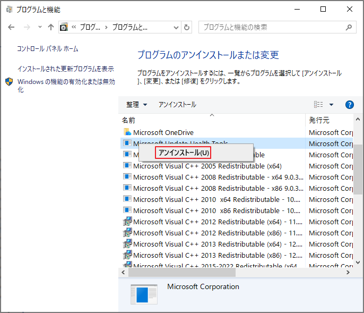Image resolution: width=364 pixels, height=313 pixels.
Task: Click the view layout icon
Action: pyautogui.click(x=318, y=104)
